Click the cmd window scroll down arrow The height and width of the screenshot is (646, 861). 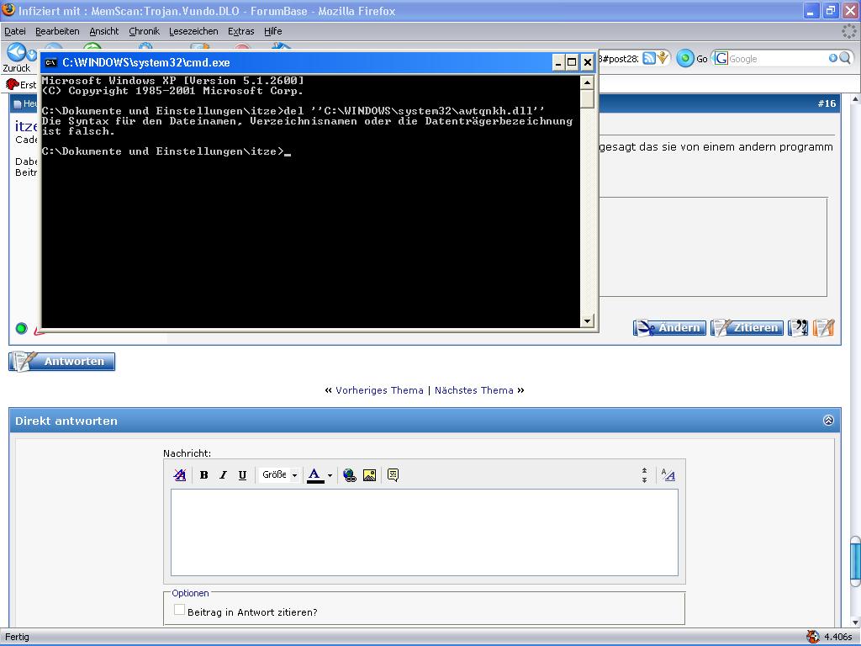[x=587, y=320]
